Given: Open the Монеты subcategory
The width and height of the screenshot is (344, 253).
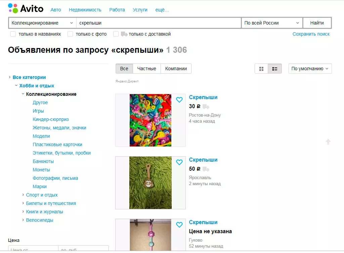Looking at the screenshot, I should click(x=41, y=170).
